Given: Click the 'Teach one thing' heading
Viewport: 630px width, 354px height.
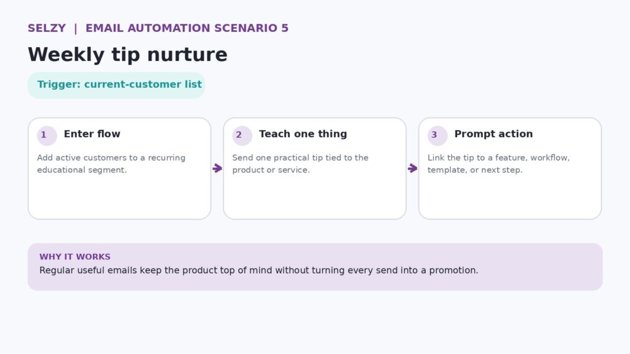Looking at the screenshot, I should pos(303,134).
